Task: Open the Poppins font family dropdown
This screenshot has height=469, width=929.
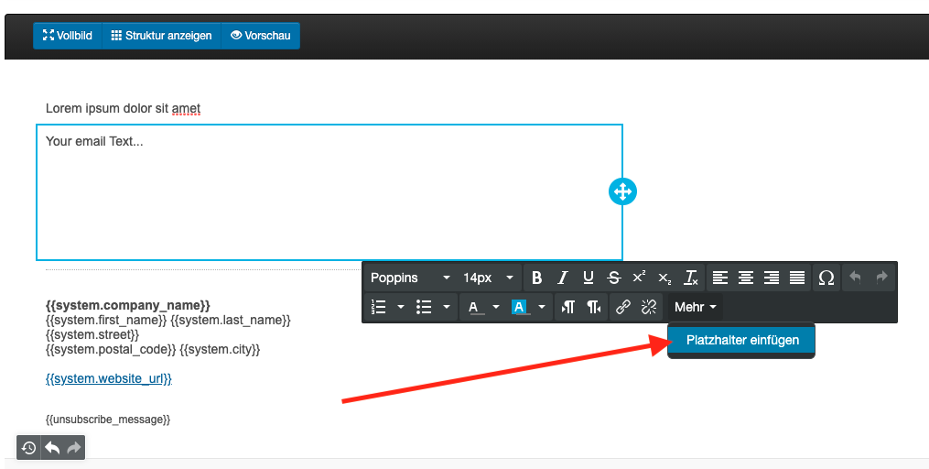Action: [x=410, y=278]
